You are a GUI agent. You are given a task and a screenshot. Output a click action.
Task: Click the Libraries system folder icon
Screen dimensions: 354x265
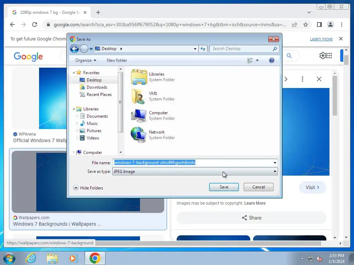139,77
